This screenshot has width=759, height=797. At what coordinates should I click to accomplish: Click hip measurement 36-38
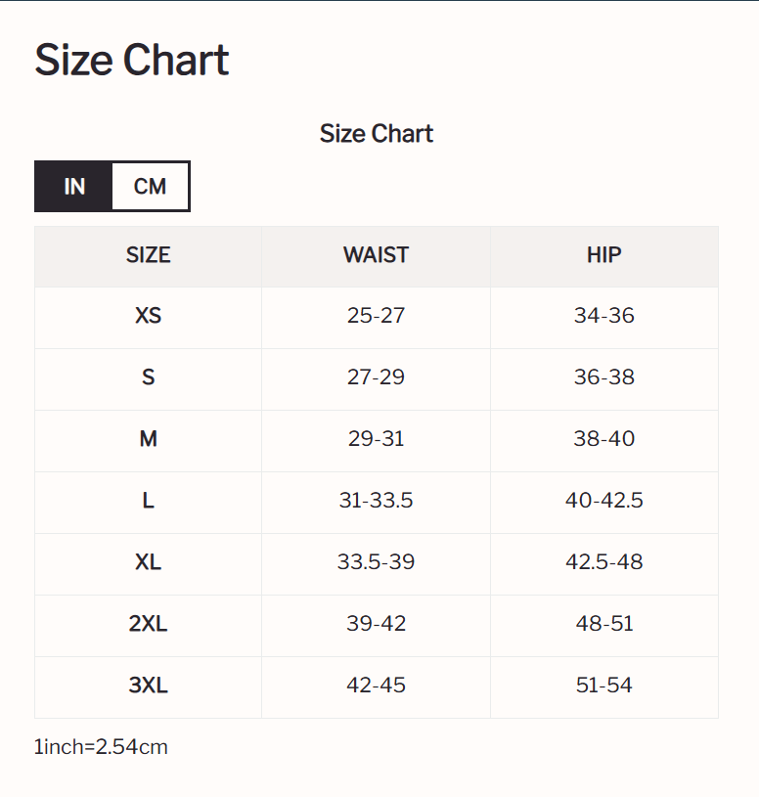[603, 377]
